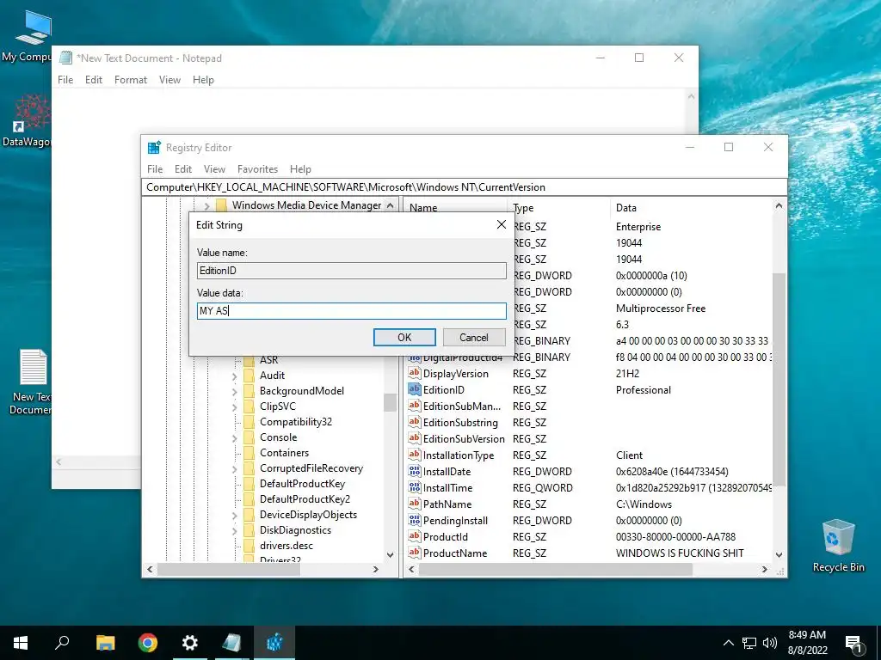881x660 pixels.
Task: Open File Explorer from the taskbar
Action: pos(105,643)
